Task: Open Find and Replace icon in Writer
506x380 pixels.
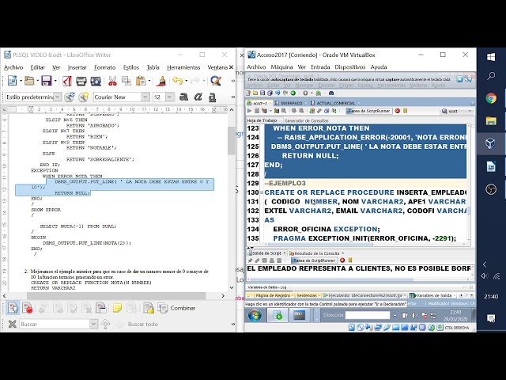Action: click(216, 81)
